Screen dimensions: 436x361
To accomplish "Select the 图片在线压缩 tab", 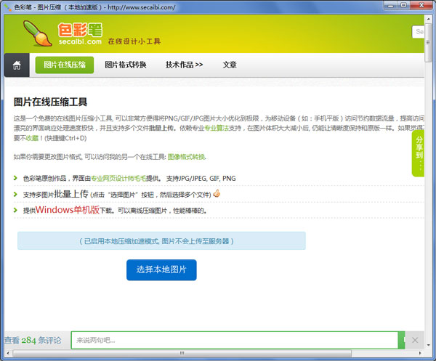I will 64,65.
